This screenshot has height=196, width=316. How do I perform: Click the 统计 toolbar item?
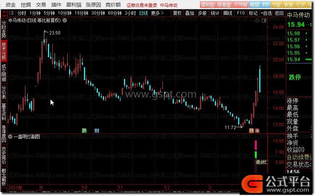[215, 13]
